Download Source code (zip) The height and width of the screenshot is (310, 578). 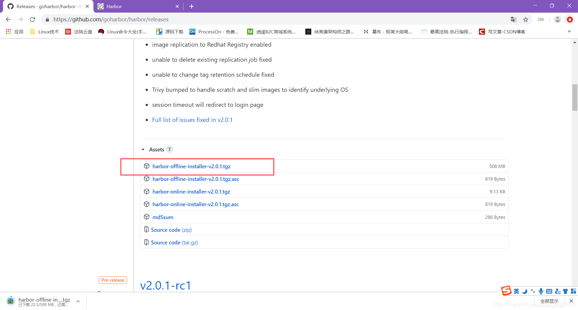click(171, 230)
